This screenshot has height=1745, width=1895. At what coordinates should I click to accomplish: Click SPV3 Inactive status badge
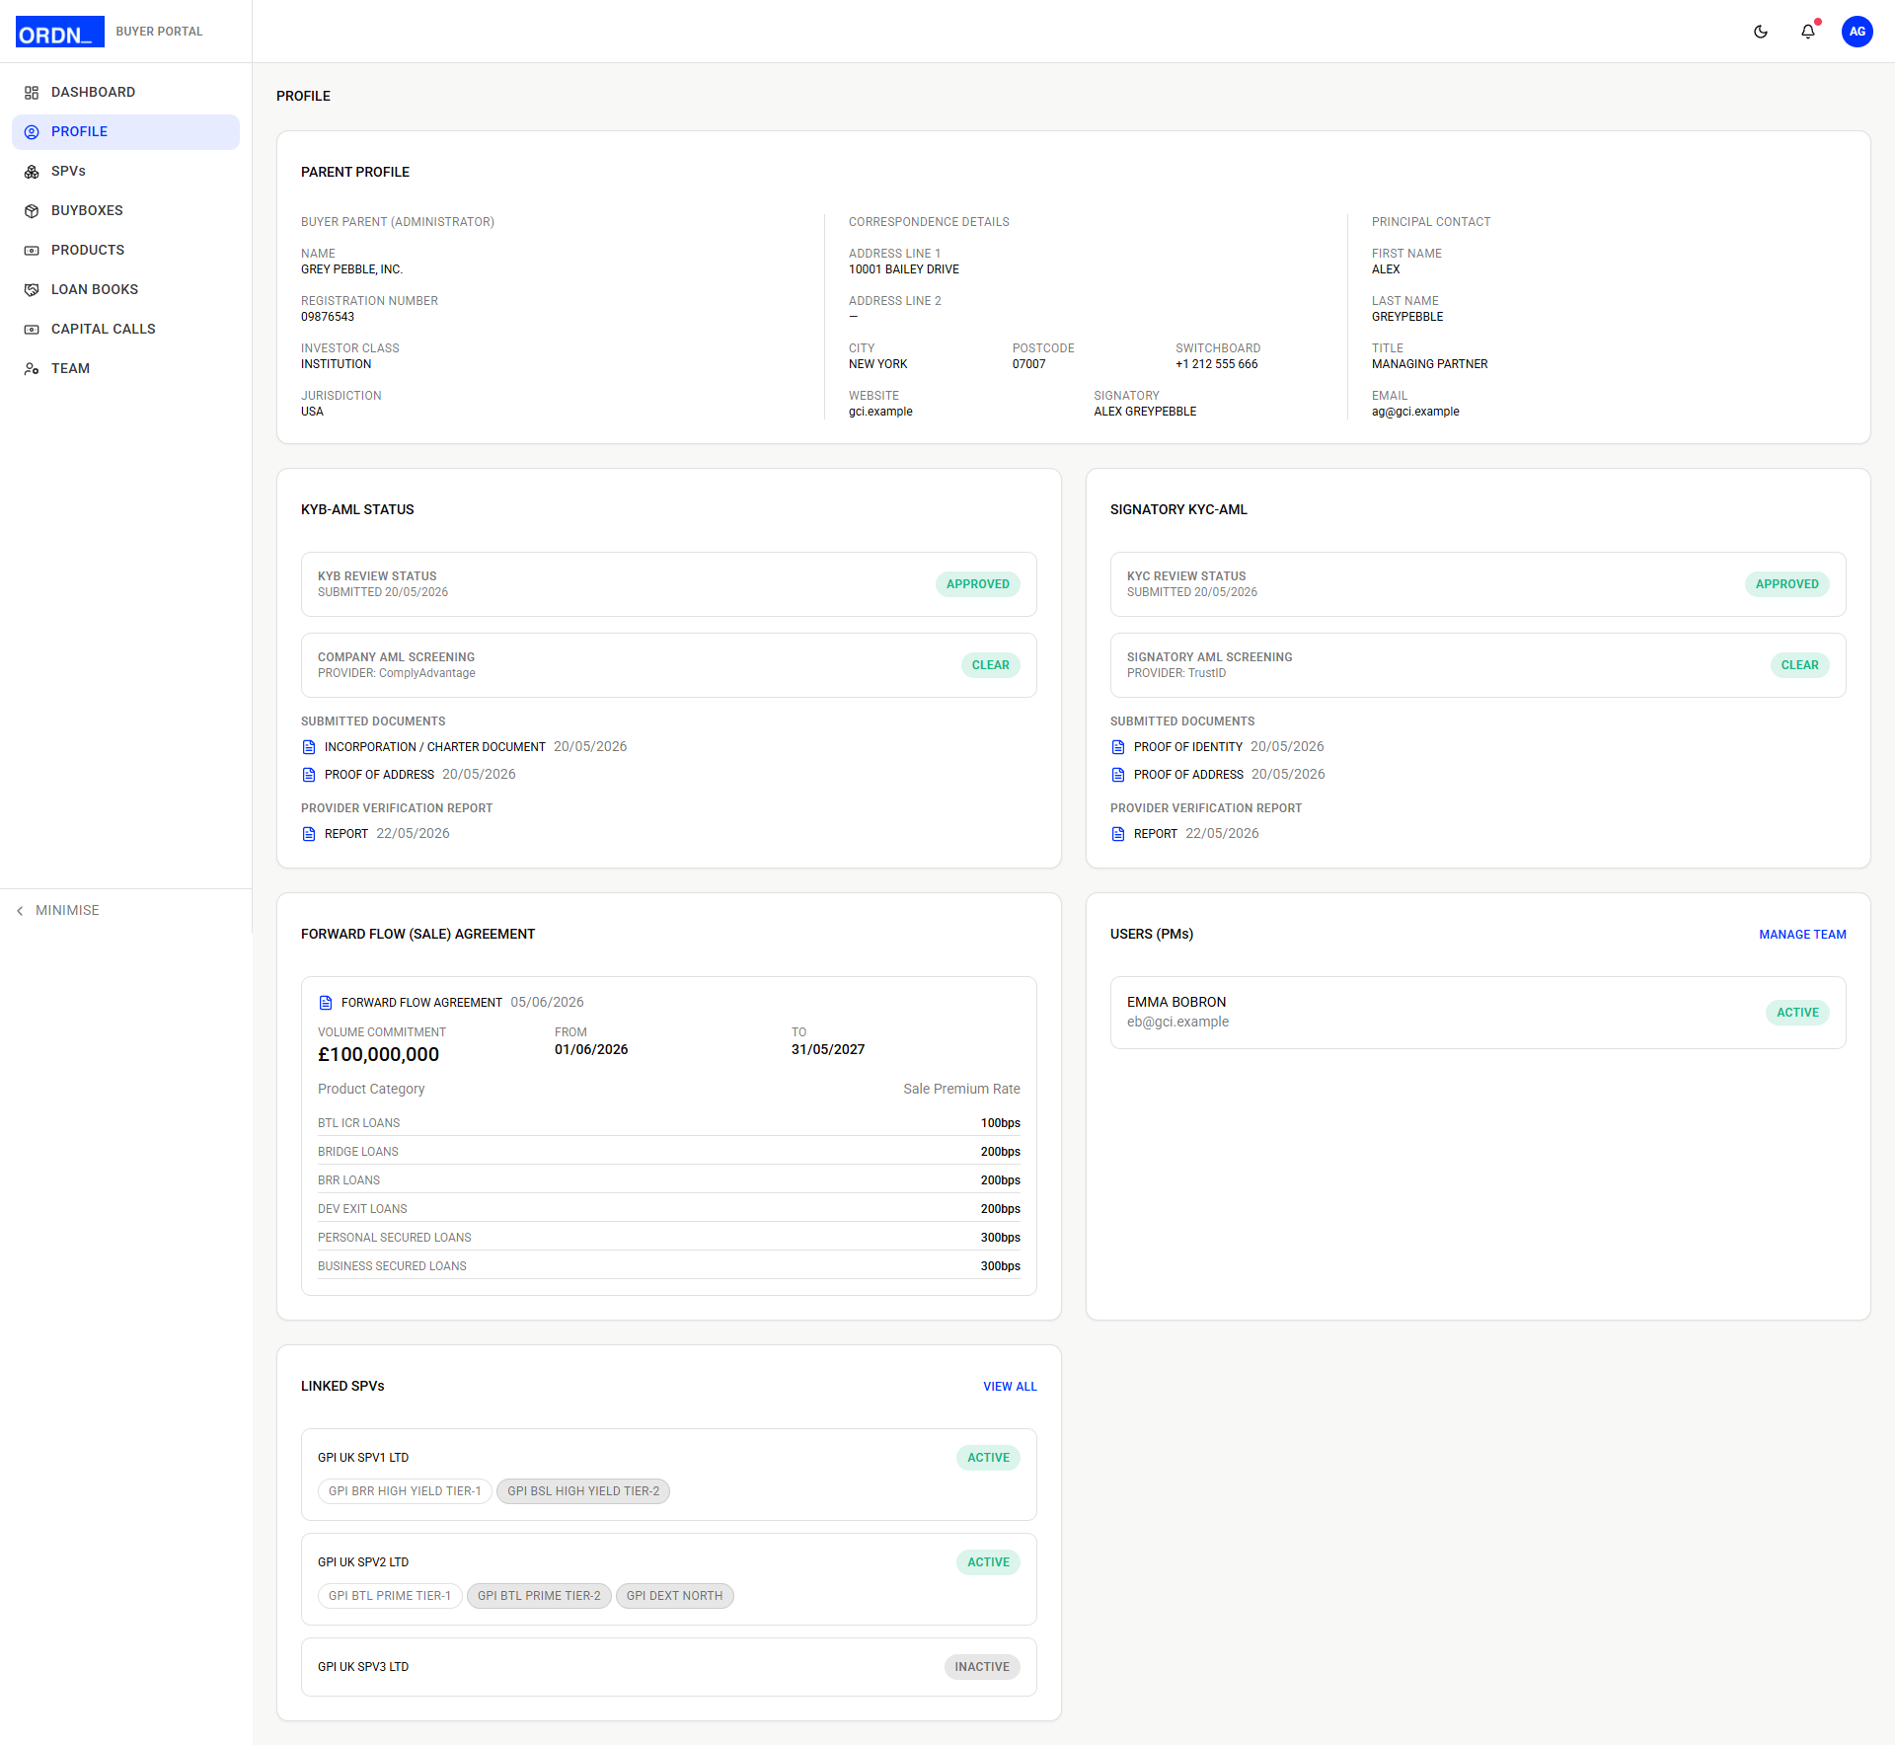coord(982,1667)
